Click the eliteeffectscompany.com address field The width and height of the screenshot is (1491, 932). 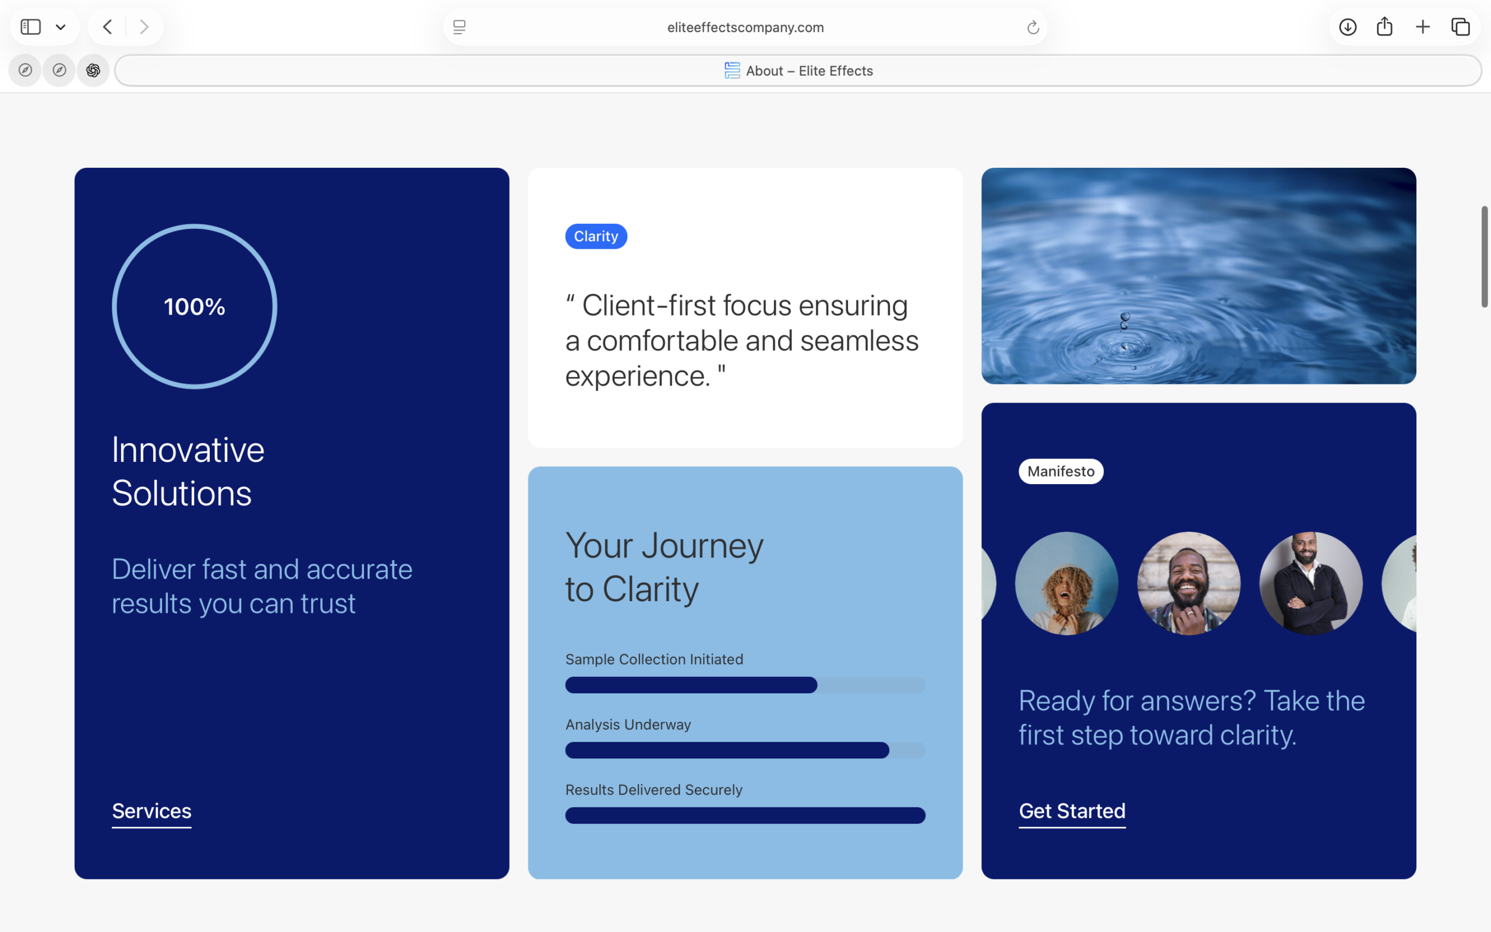coord(745,27)
